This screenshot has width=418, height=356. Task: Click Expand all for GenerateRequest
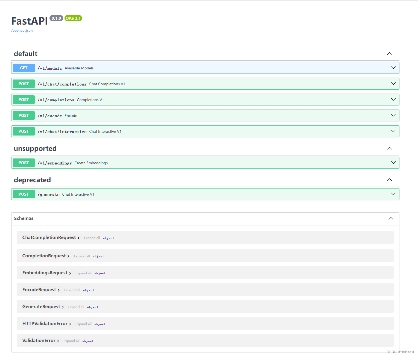point(76,307)
